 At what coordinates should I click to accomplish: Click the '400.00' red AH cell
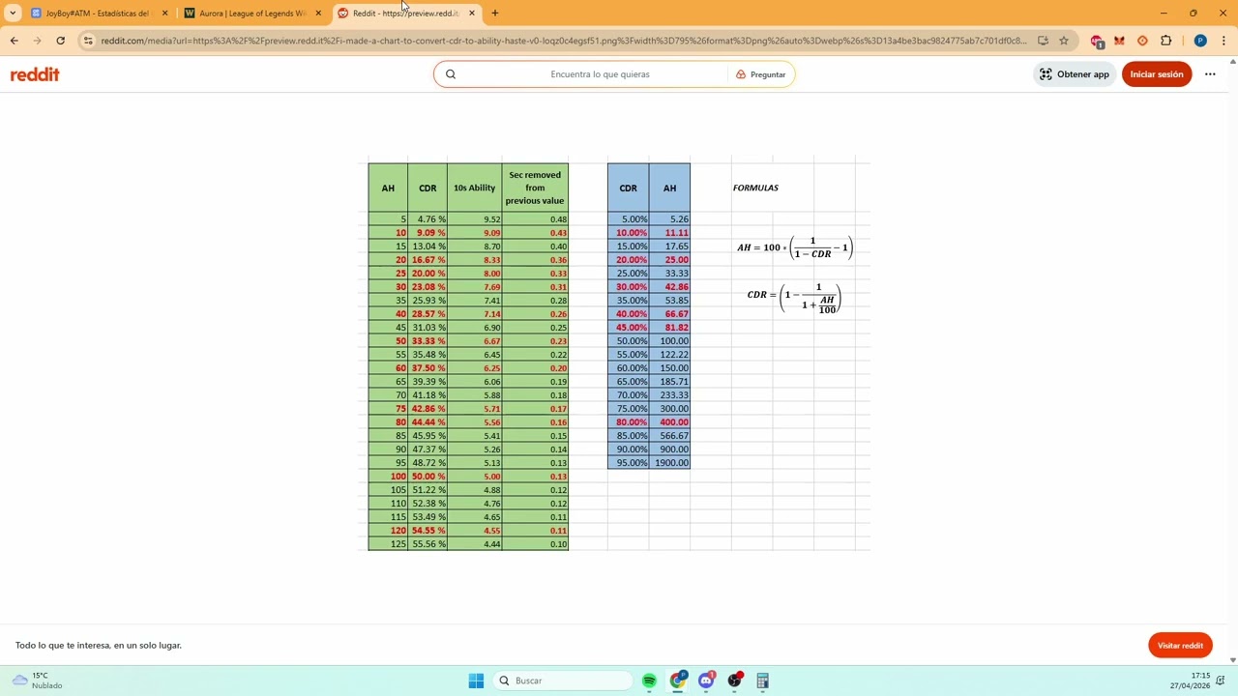(x=669, y=422)
